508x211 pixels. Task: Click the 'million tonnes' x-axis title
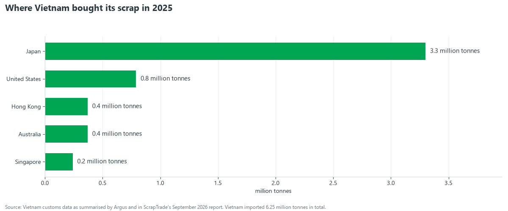pos(273,191)
